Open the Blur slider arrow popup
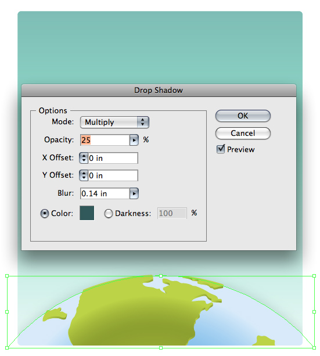Image resolution: width=320 pixels, height=356 pixels. click(x=134, y=193)
